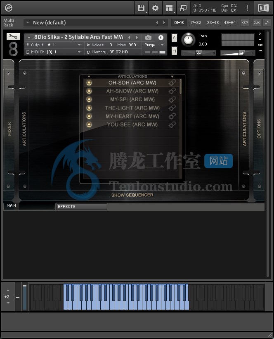Open settings gear for YOU-SEE articulation
Screen dimensions: 274x339
(172, 124)
